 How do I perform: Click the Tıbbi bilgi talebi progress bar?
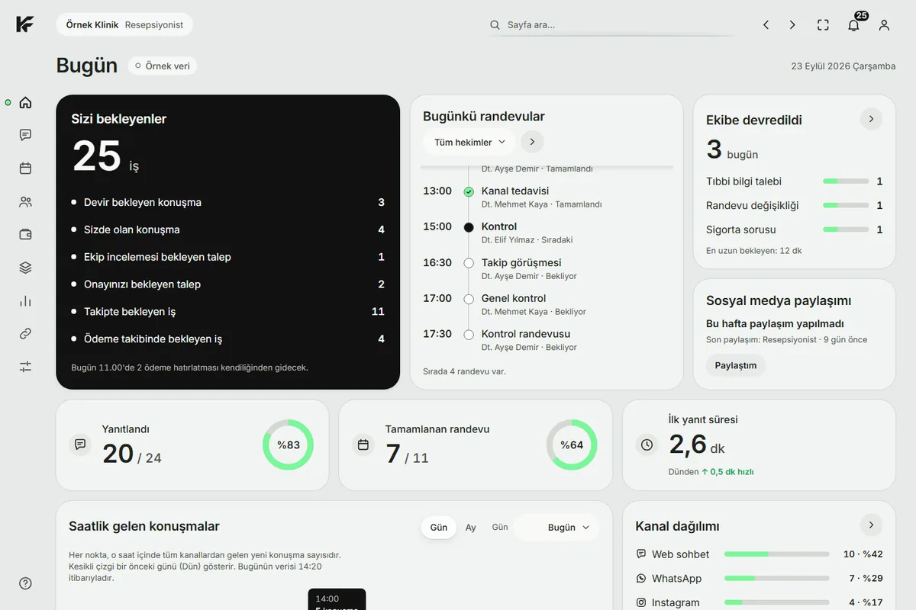[846, 181]
